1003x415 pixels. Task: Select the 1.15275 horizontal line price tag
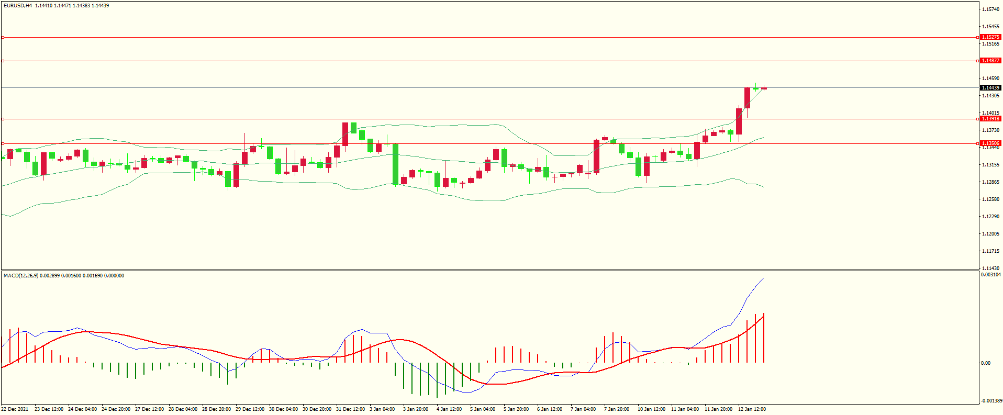click(990, 37)
